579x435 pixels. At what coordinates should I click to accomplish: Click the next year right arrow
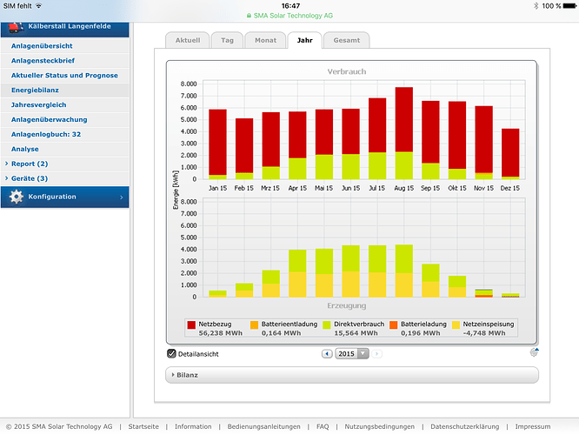pyautogui.click(x=376, y=354)
